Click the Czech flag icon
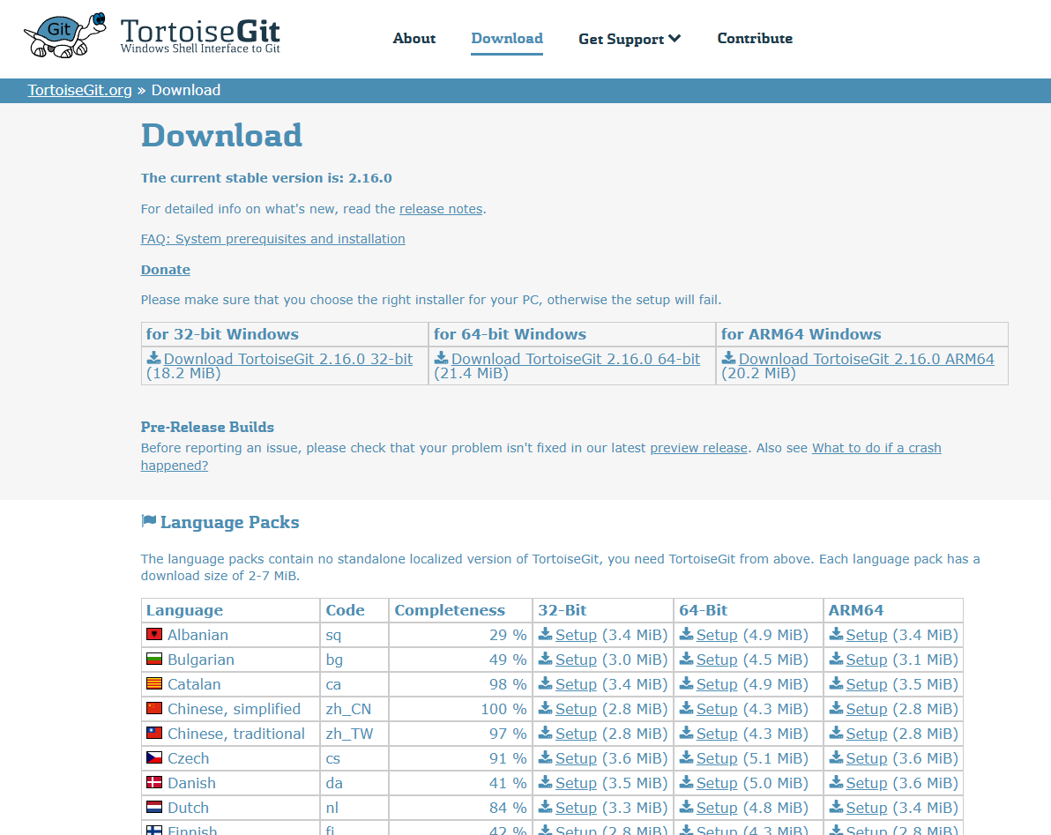Screen dimensions: 1051x835 point(154,757)
